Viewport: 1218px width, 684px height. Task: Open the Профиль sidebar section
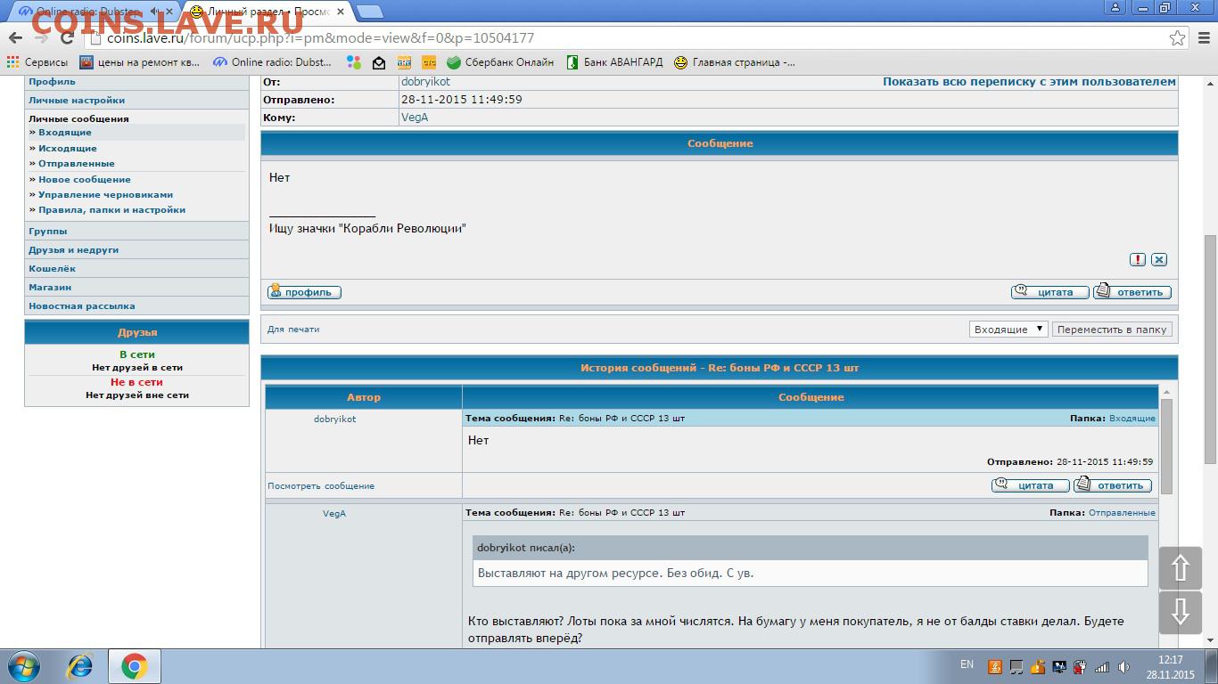click(x=52, y=82)
